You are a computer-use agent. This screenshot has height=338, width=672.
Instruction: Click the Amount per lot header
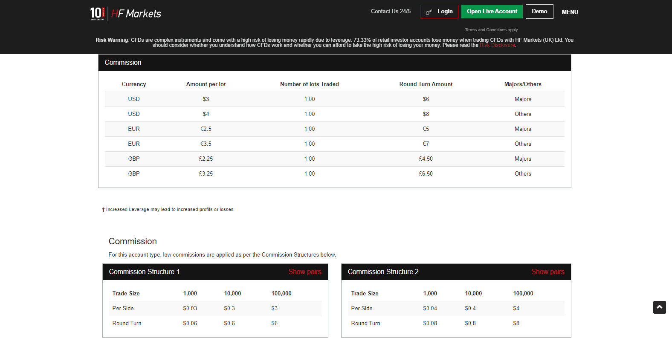206,84
